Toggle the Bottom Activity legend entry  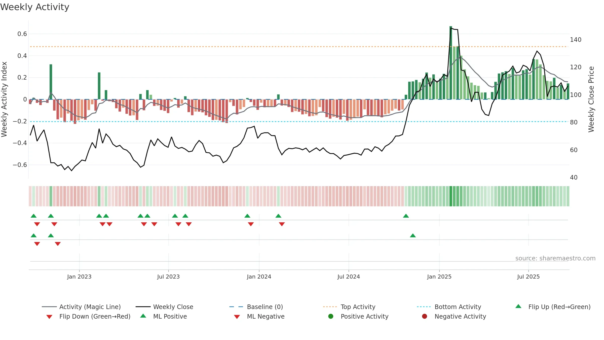click(x=449, y=307)
